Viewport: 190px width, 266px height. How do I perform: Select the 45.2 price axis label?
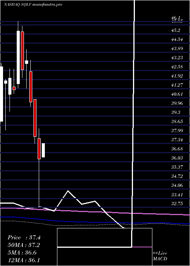176,30
